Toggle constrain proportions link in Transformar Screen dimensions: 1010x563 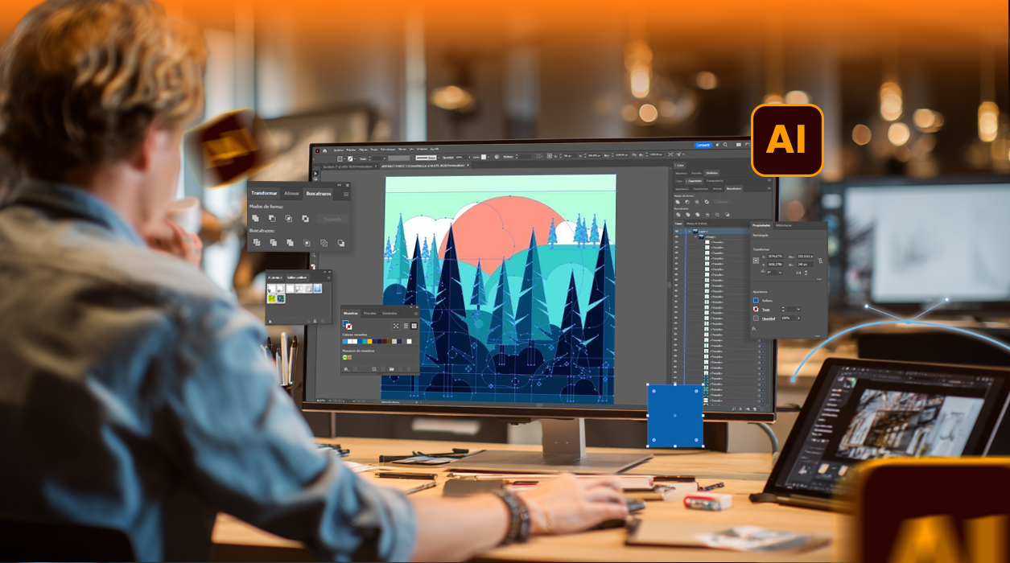(x=820, y=261)
